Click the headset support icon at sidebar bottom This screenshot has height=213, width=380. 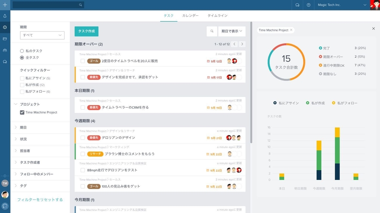pyautogui.click(x=5, y=206)
